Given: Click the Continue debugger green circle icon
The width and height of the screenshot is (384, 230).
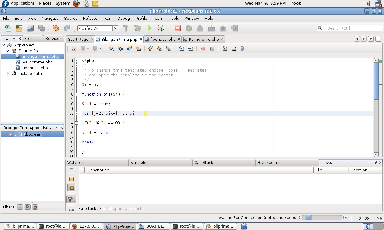Looking at the screenshot, I should pos(189,28).
